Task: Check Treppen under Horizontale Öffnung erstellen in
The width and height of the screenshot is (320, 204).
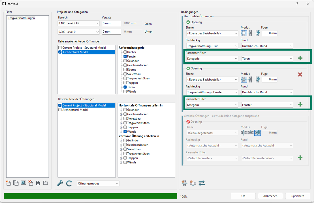Action: (125, 127)
